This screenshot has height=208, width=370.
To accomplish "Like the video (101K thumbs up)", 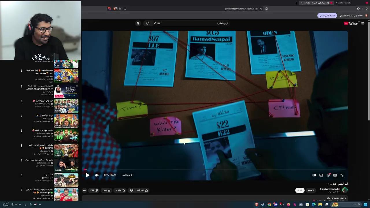I will (x=143, y=190).
